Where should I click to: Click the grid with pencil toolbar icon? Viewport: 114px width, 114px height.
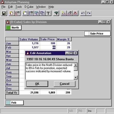click(31, 13)
